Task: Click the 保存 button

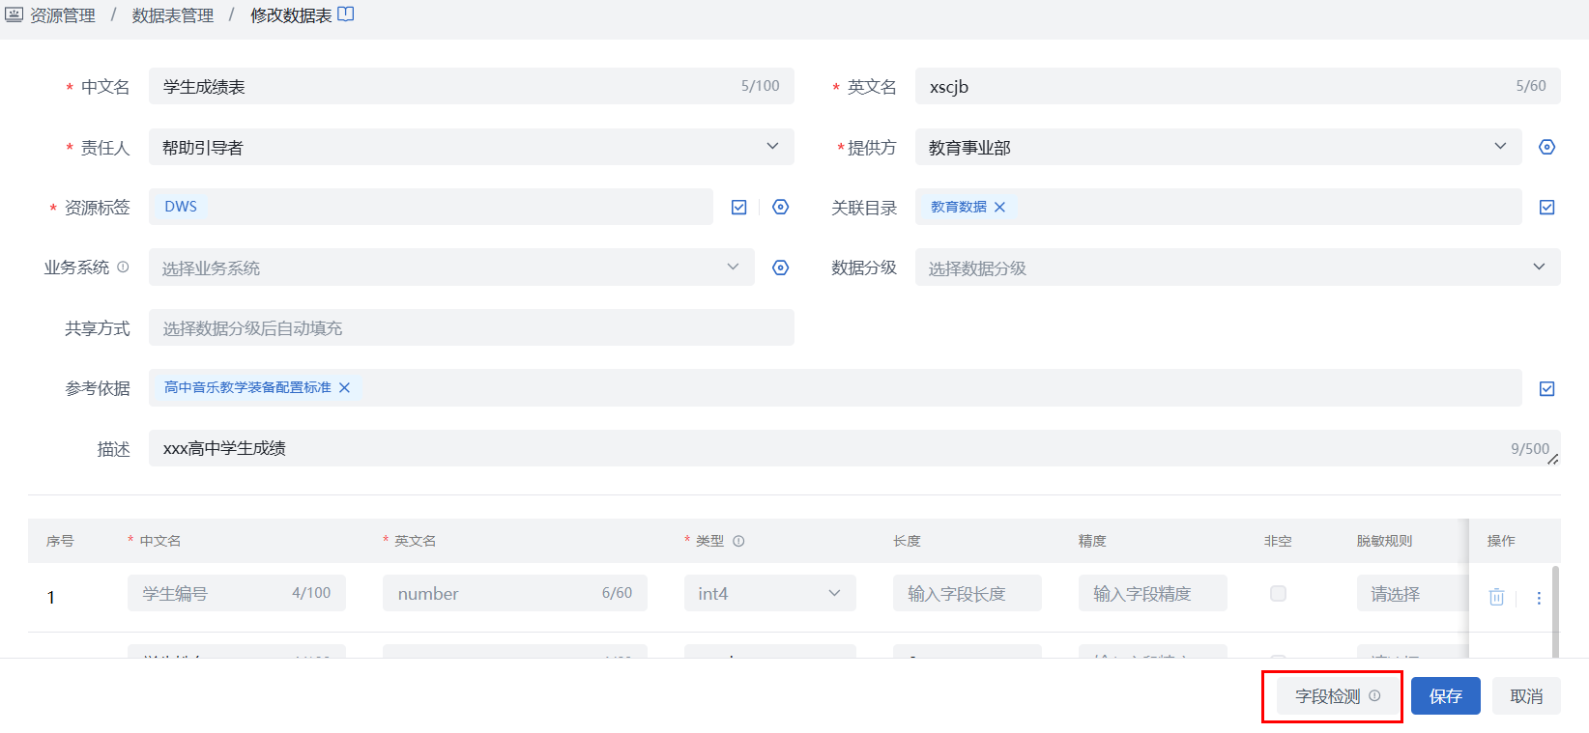Action: pyautogui.click(x=1446, y=695)
